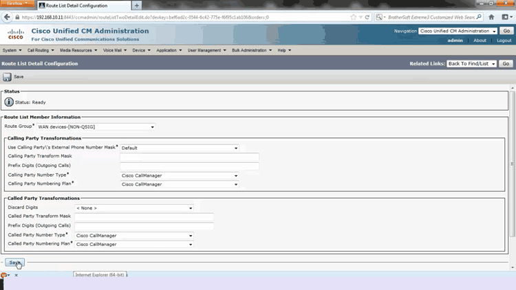
Task: Expand the Navigation dropdown
Action: pos(458,31)
